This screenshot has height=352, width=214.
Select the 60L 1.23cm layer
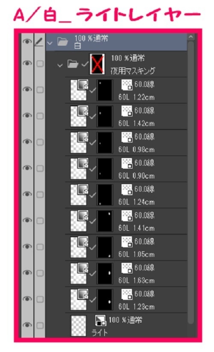[x=126, y=300]
